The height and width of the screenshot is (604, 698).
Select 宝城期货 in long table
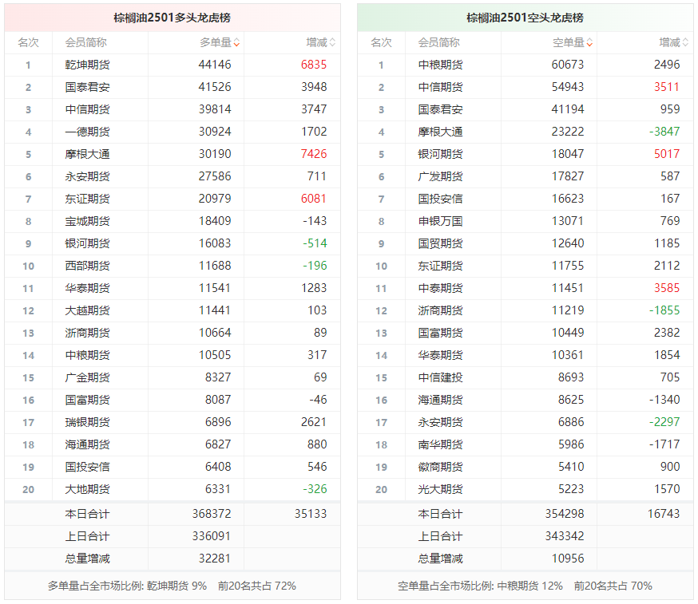coord(87,222)
